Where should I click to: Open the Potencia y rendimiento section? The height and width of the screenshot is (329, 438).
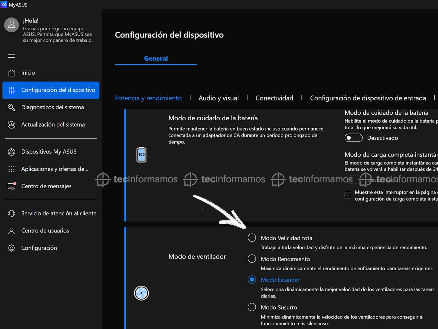(x=148, y=98)
